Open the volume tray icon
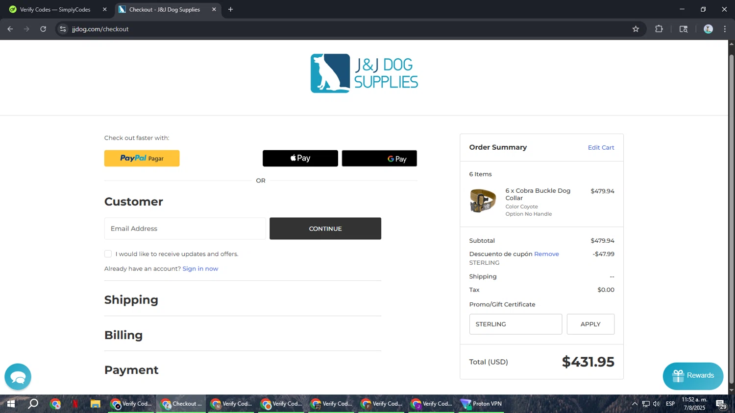735x413 pixels. coord(657,404)
